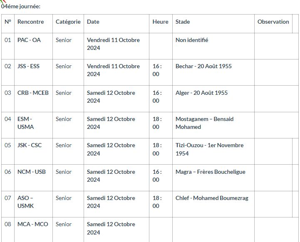300x242 pixels.
Task: Click the Magra – Frères Boucheligue cell
Action: click(210, 172)
